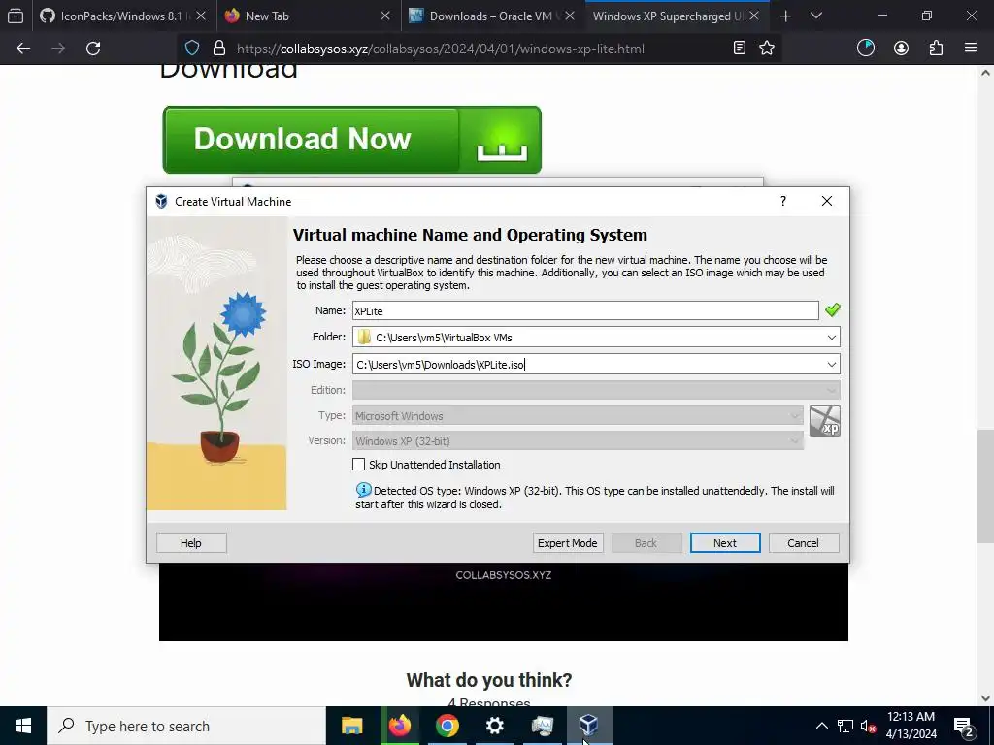The width and height of the screenshot is (994, 745).
Task: Go back to previous page
Action: point(23,49)
